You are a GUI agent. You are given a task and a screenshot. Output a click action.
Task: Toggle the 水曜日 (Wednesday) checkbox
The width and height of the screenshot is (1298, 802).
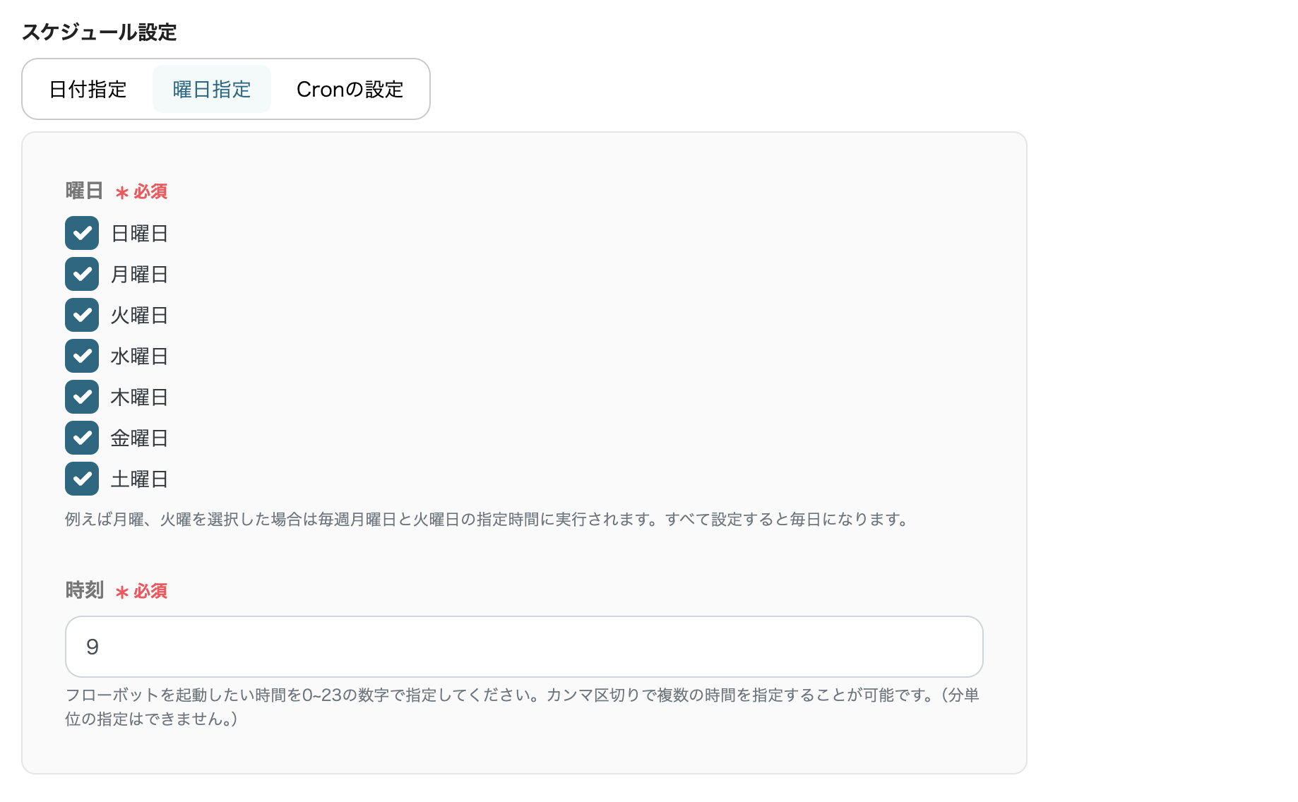pyautogui.click(x=81, y=356)
